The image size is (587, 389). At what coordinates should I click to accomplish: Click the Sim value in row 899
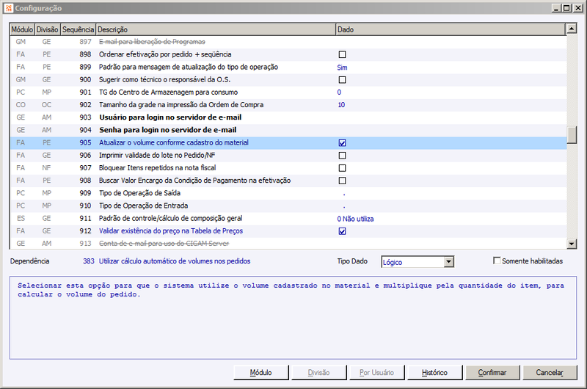pyautogui.click(x=342, y=68)
